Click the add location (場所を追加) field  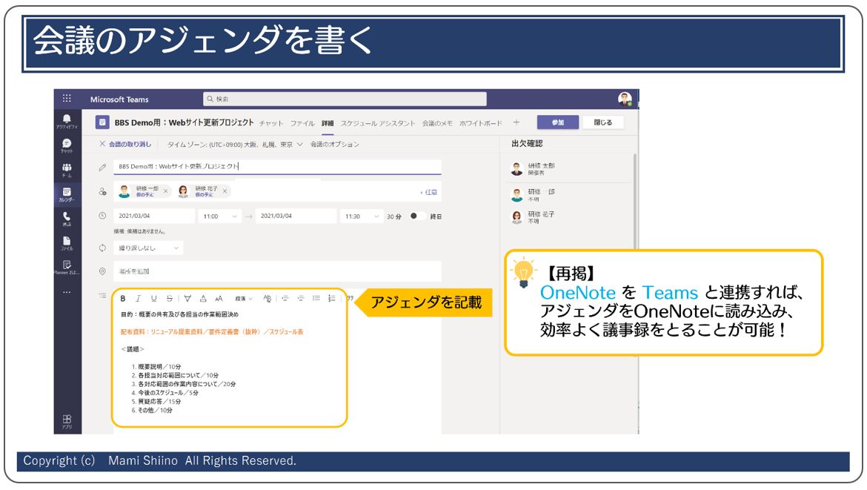click(277, 271)
